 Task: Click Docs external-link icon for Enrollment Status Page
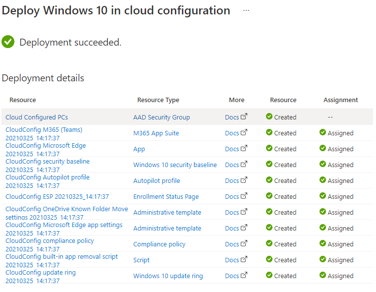[x=244, y=195]
